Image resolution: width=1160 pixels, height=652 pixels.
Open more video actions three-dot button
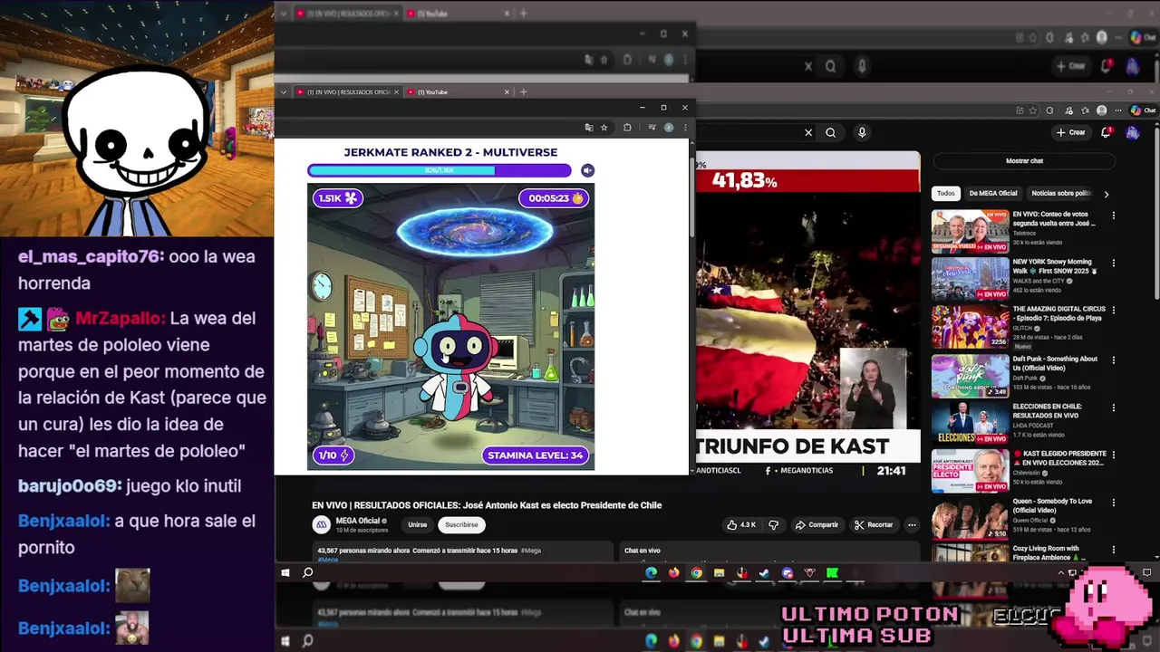click(912, 524)
